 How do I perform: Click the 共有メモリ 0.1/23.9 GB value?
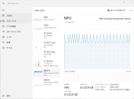tap(87, 87)
